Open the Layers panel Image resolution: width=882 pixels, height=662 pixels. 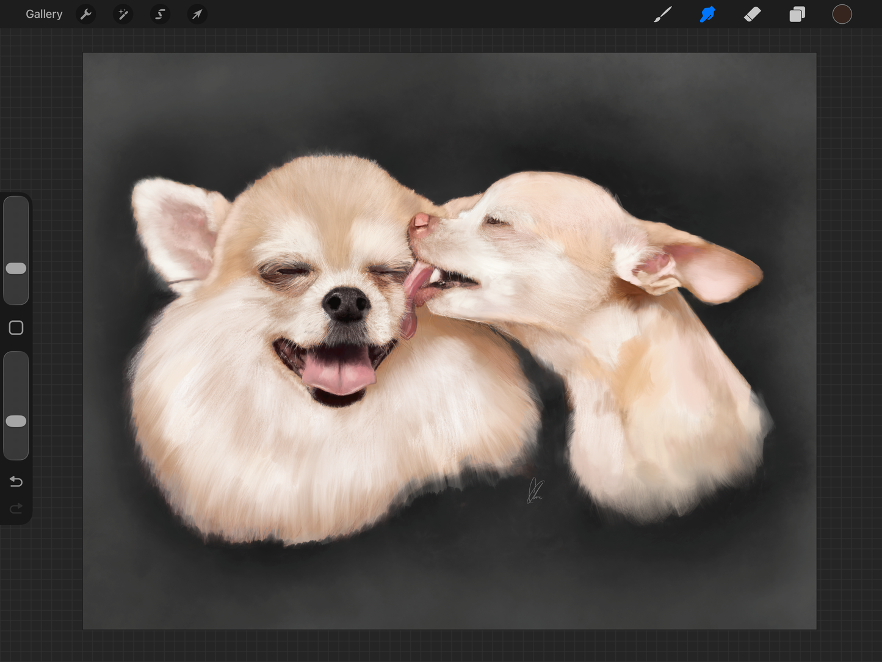(797, 14)
